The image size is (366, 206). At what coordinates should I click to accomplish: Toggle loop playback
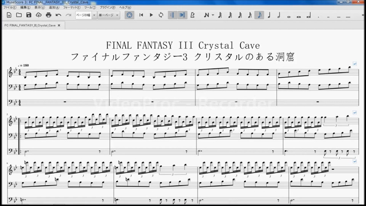pos(161,15)
